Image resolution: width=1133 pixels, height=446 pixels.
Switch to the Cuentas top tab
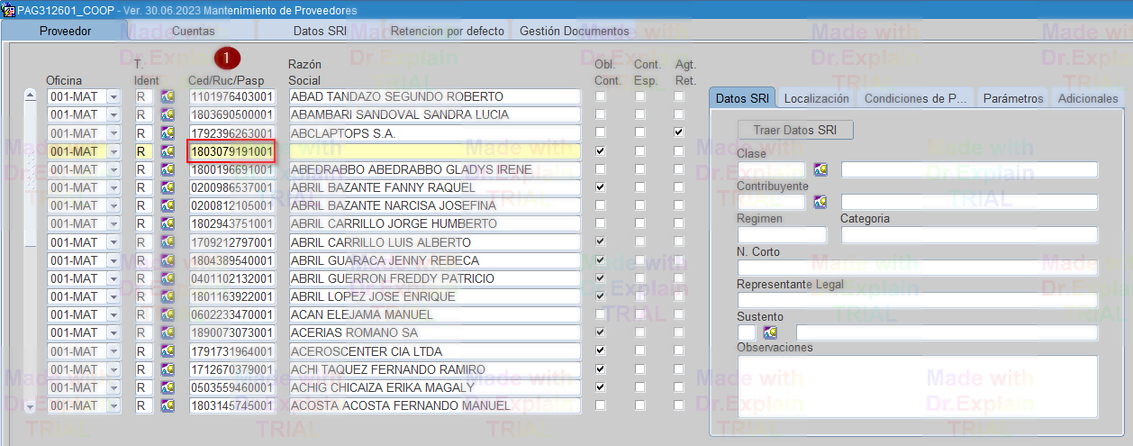[x=193, y=31]
